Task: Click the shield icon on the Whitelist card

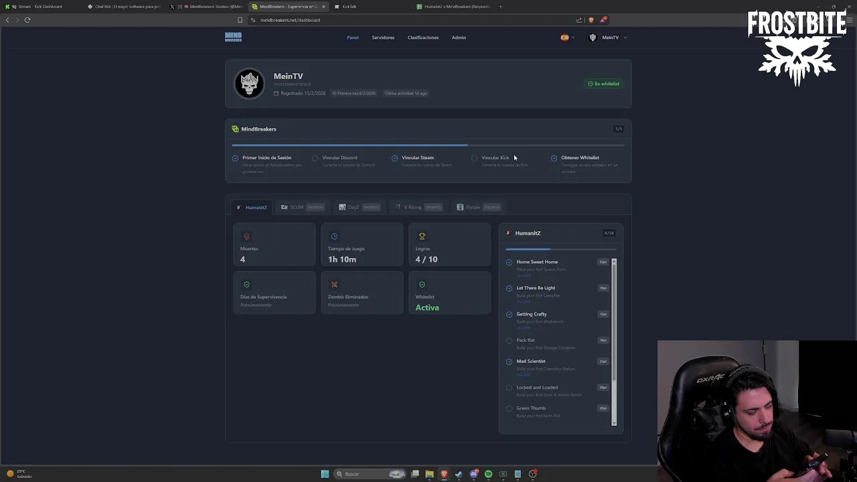Action: point(422,285)
